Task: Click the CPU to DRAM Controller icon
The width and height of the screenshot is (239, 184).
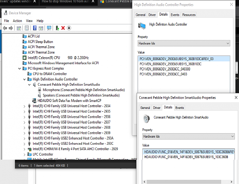Action: pos(29,74)
